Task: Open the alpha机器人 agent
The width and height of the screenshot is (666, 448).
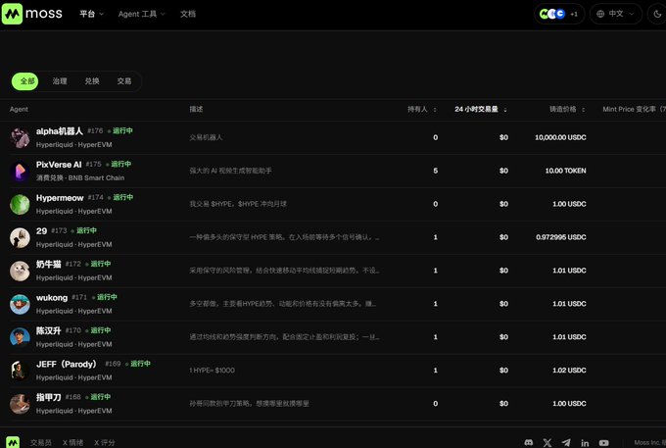Action: [60, 131]
